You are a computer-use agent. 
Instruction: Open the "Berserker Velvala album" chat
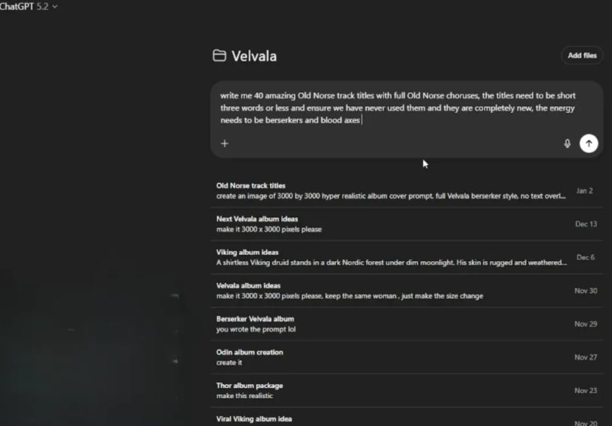pos(255,319)
